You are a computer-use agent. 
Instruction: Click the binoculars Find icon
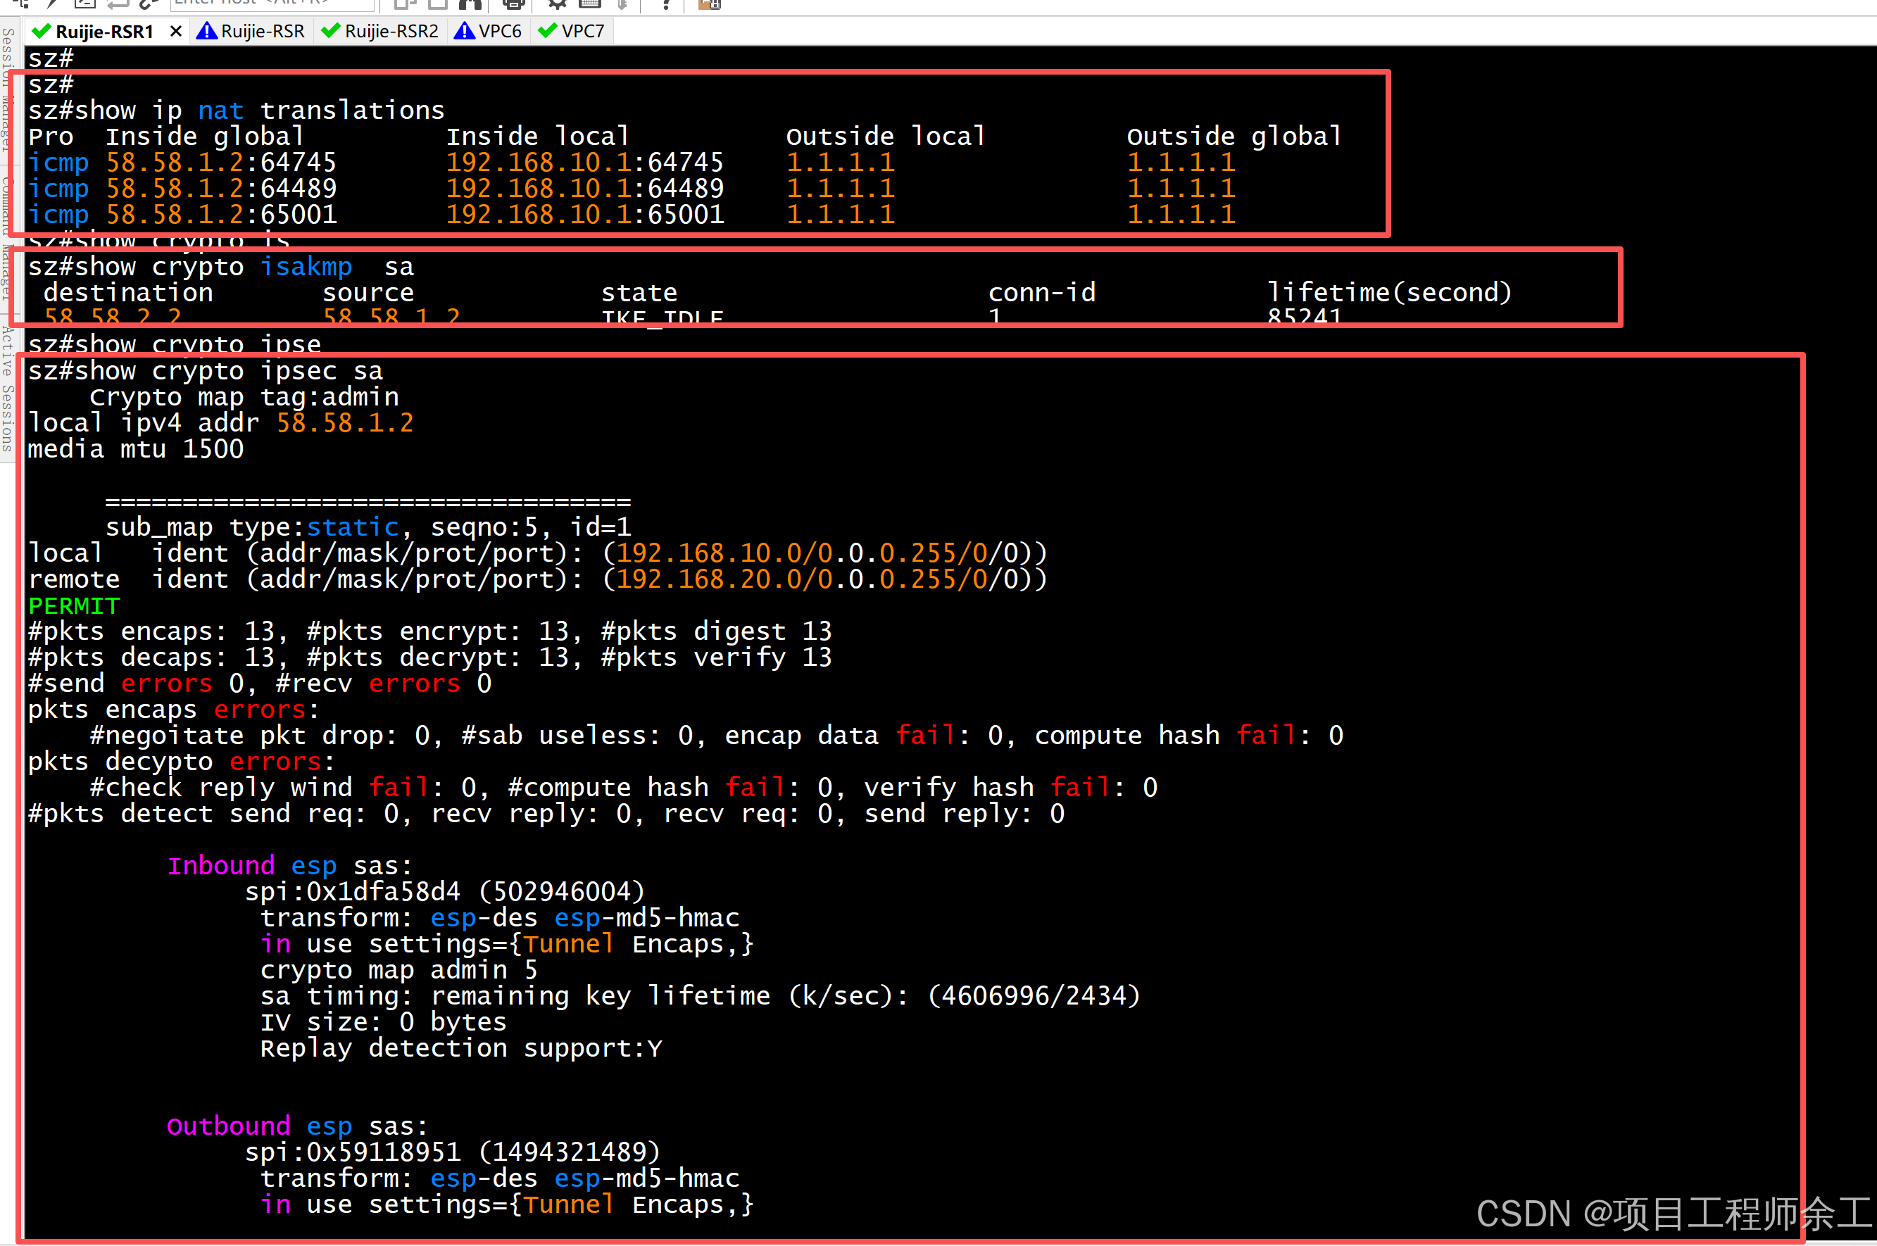[470, 4]
